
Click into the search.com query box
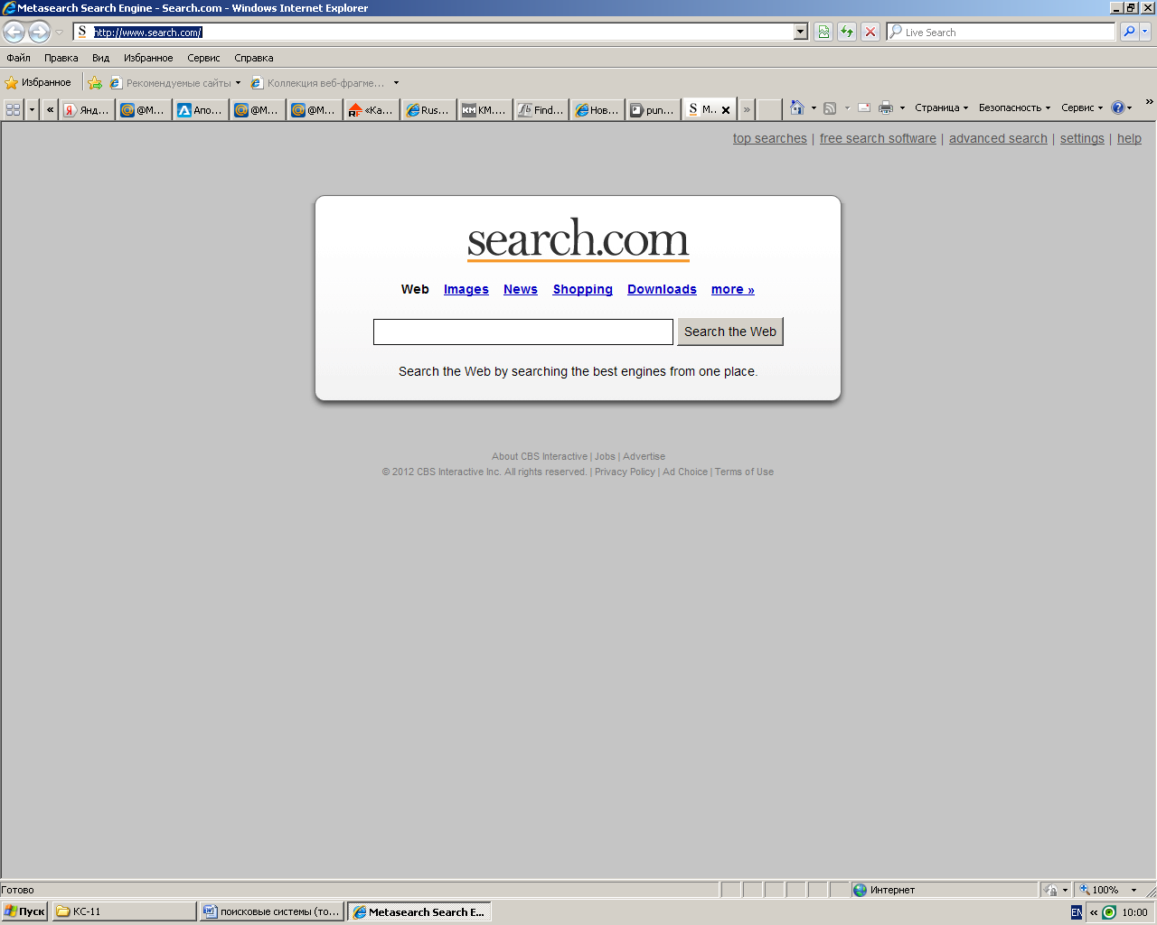click(x=523, y=332)
